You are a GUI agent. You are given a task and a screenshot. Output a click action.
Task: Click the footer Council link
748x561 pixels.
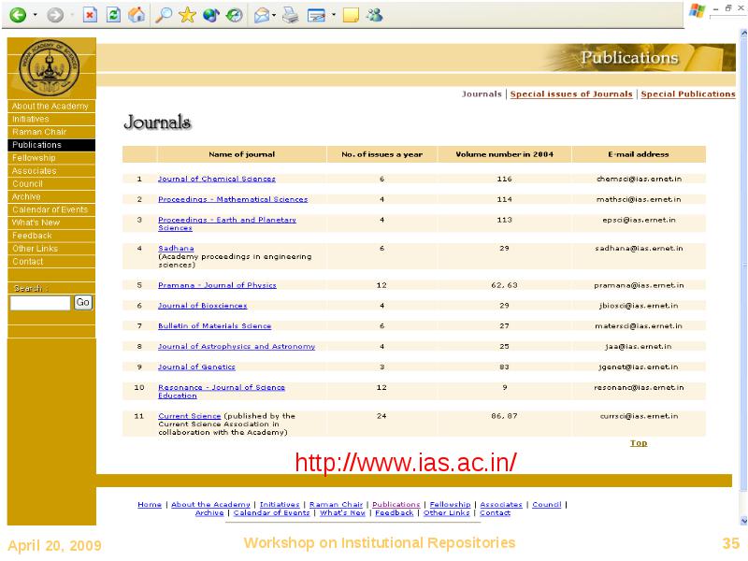[547, 505]
